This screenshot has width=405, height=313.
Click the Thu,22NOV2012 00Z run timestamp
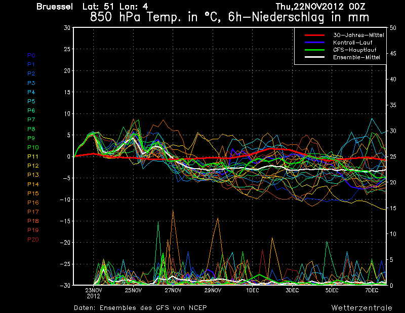[x=320, y=7]
